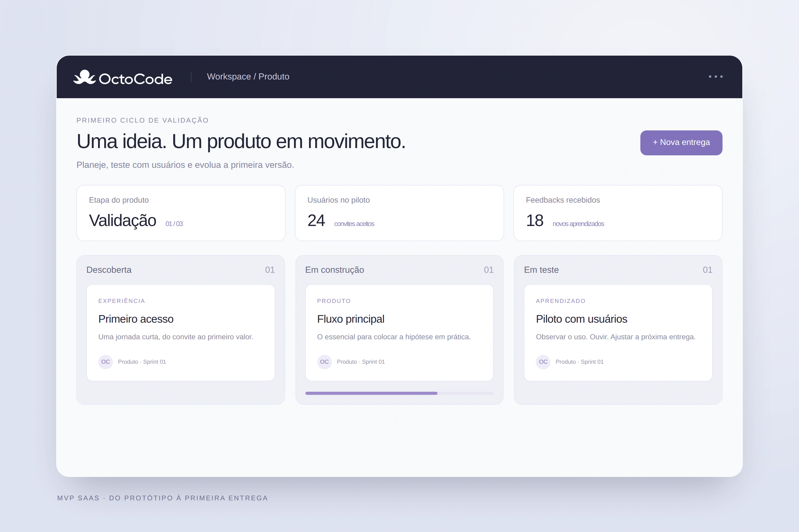Select the Descoberta column header
Viewport: 799px width, 532px height.
coord(109,270)
